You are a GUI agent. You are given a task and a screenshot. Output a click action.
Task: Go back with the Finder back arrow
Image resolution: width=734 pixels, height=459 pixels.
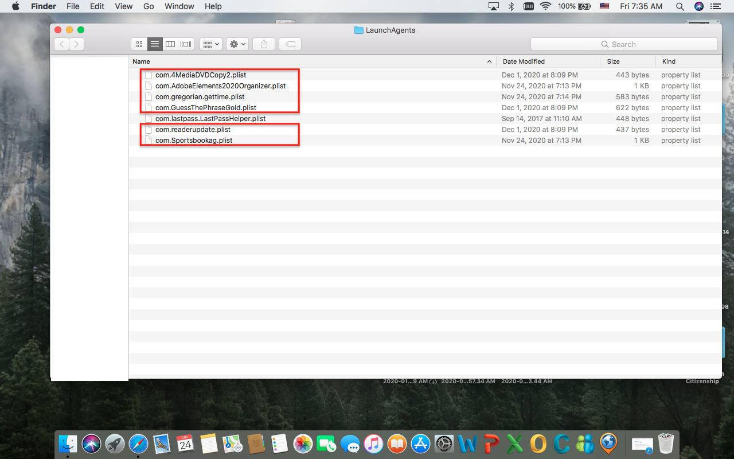(62, 44)
